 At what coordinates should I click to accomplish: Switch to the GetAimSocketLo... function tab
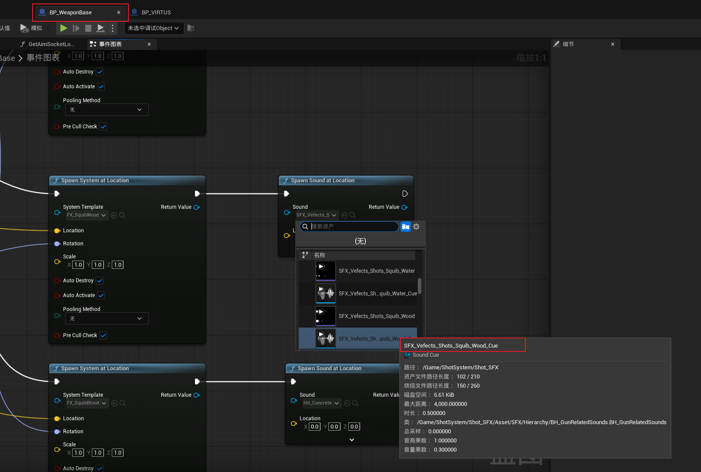pyautogui.click(x=47, y=44)
